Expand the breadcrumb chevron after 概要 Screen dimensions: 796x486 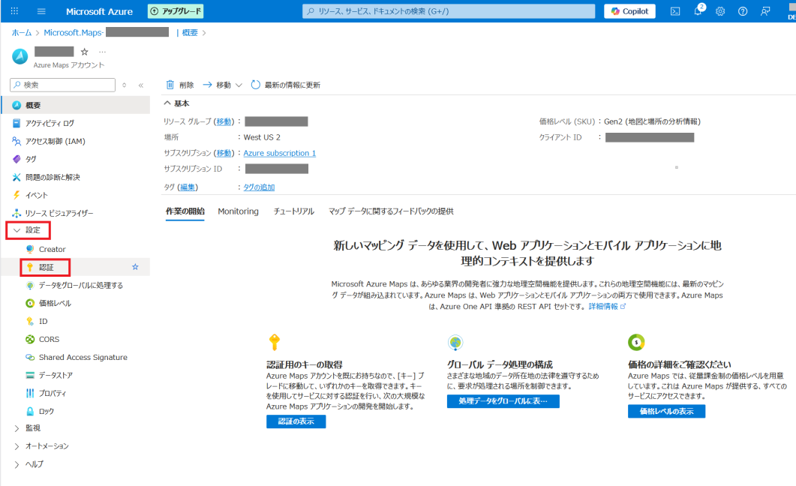pos(204,32)
